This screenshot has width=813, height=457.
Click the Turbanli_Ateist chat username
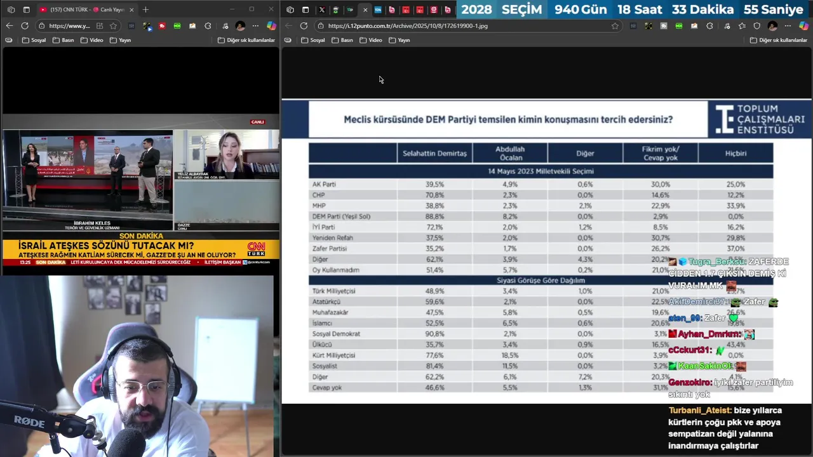click(699, 411)
